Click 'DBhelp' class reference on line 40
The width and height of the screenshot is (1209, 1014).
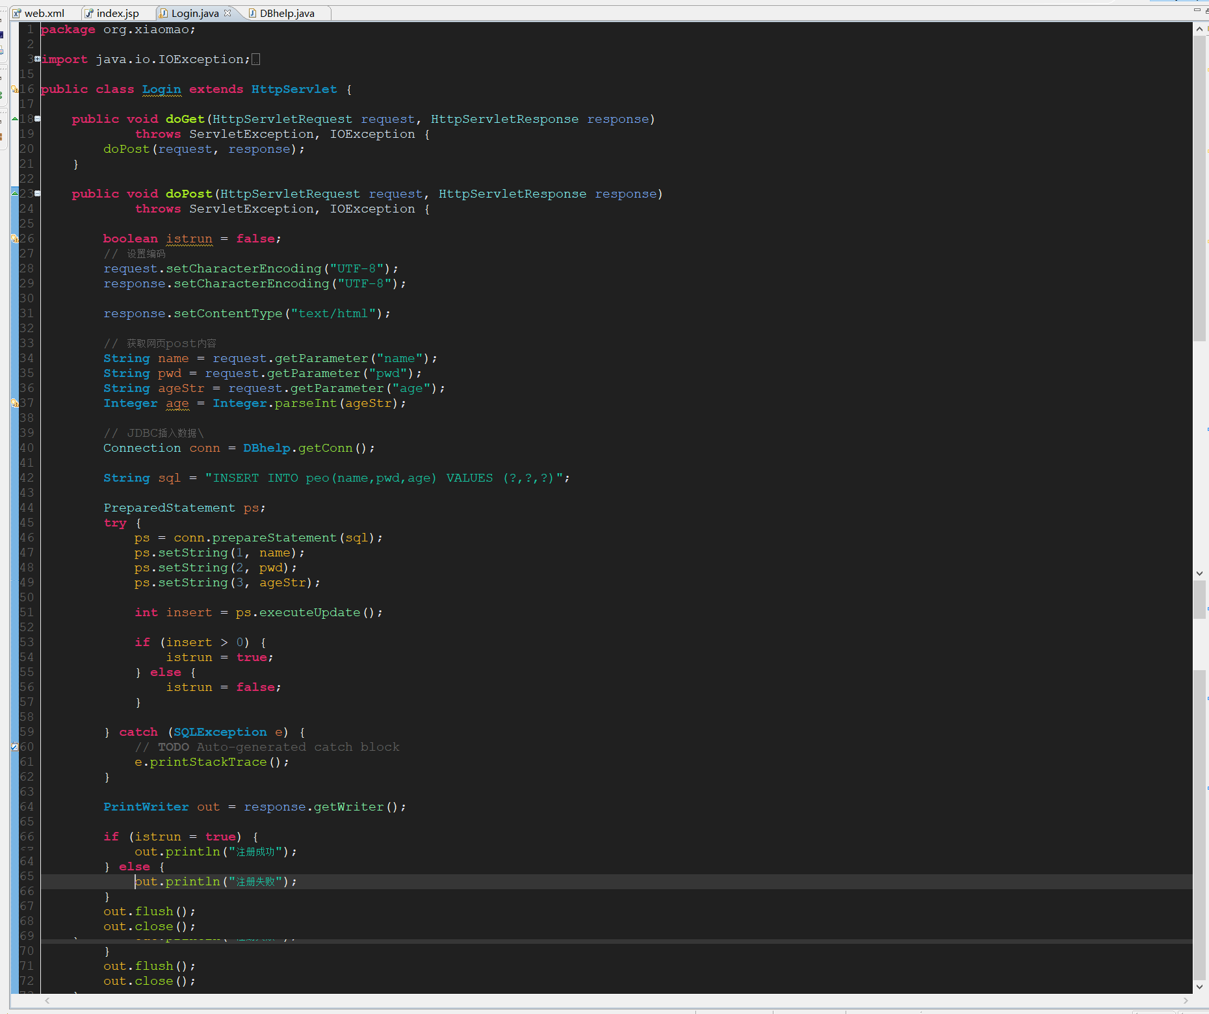coord(267,448)
